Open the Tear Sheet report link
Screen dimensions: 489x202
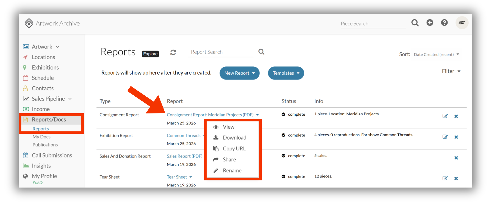tap(177, 177)
